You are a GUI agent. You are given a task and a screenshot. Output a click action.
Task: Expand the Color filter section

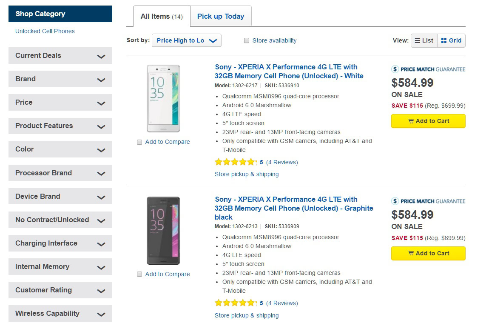coord(60,149)
